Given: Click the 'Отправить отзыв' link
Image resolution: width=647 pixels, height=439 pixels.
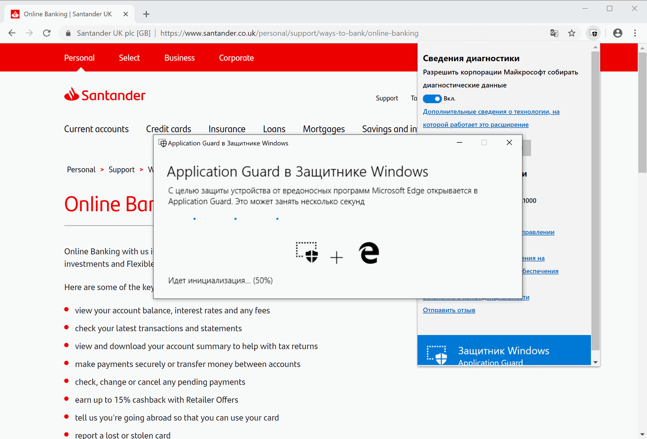Looking at the screenshot, I should [449, 310].
